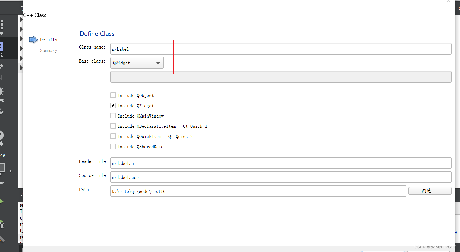The image size is (460, 252).
Task: Open the kit selector monitor icon
Action: coord(2,168)
